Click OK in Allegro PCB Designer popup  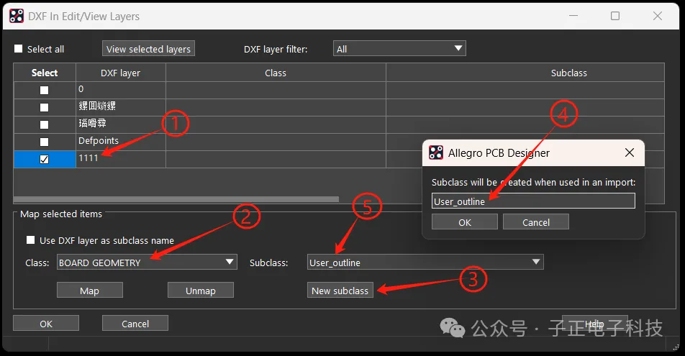464,222
